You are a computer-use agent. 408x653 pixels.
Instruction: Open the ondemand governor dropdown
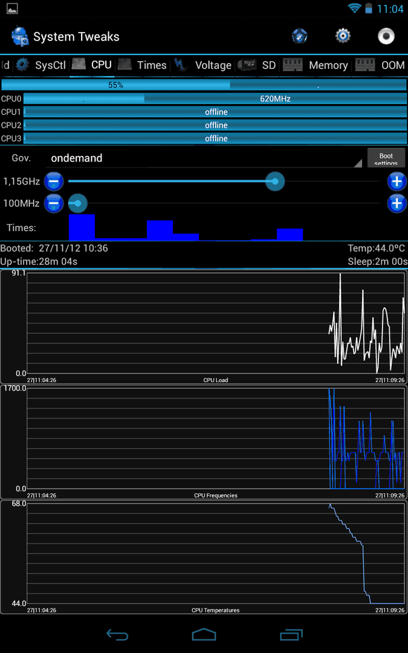pos(204,158)
